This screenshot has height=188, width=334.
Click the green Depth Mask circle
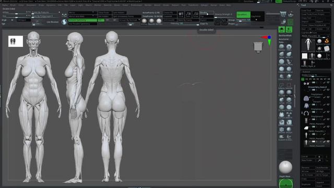point(285,183)
